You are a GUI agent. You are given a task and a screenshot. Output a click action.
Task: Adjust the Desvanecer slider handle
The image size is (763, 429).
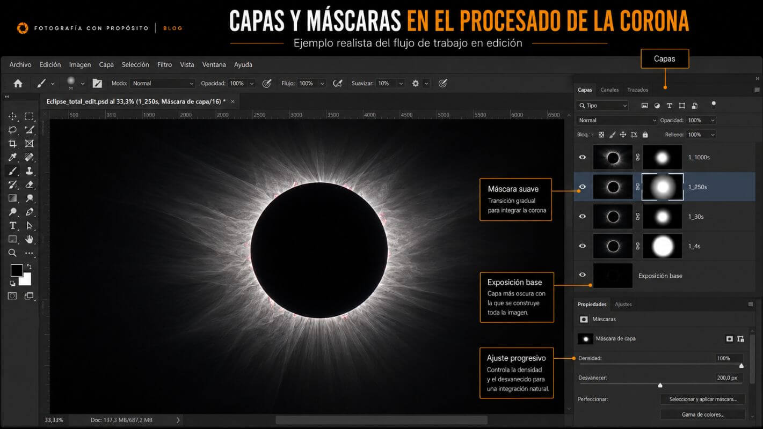(660, 385)
